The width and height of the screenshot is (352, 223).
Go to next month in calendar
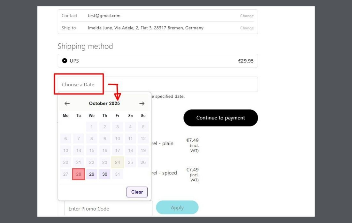point(142,104)
